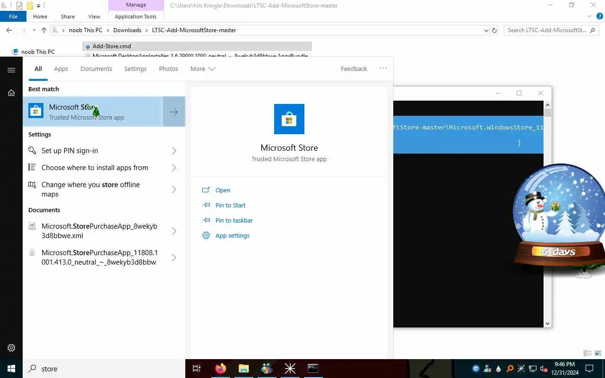The image size is (605, 378).
Task: Open Task View on the taskbar
Action: [x=197, y=369]
